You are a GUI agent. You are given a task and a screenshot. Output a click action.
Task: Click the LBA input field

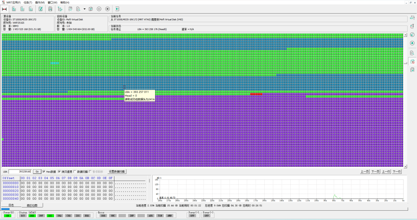tap(20, 171)
